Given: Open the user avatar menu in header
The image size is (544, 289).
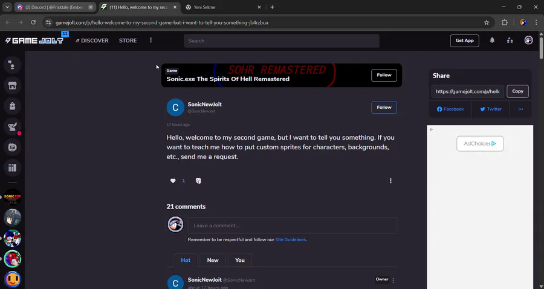Looking at the screenshot, I should [528, 41].
